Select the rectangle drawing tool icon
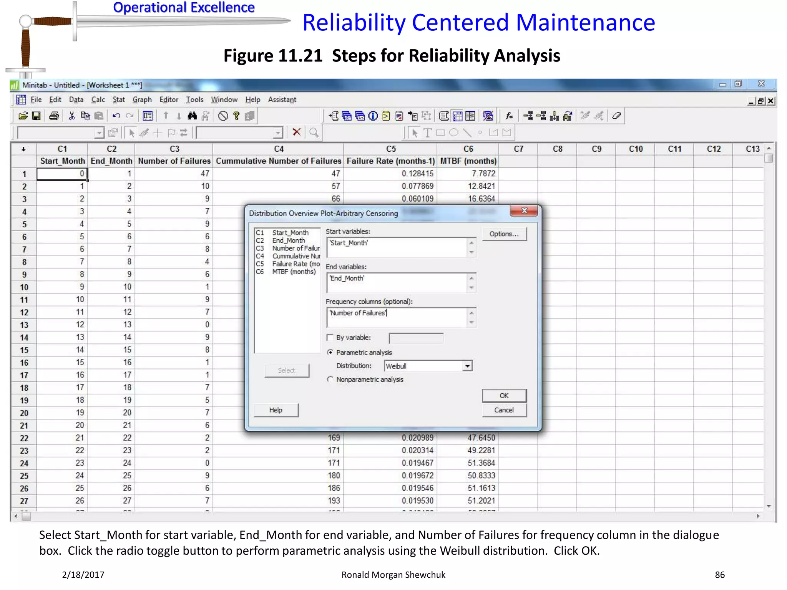 point(440,133)
